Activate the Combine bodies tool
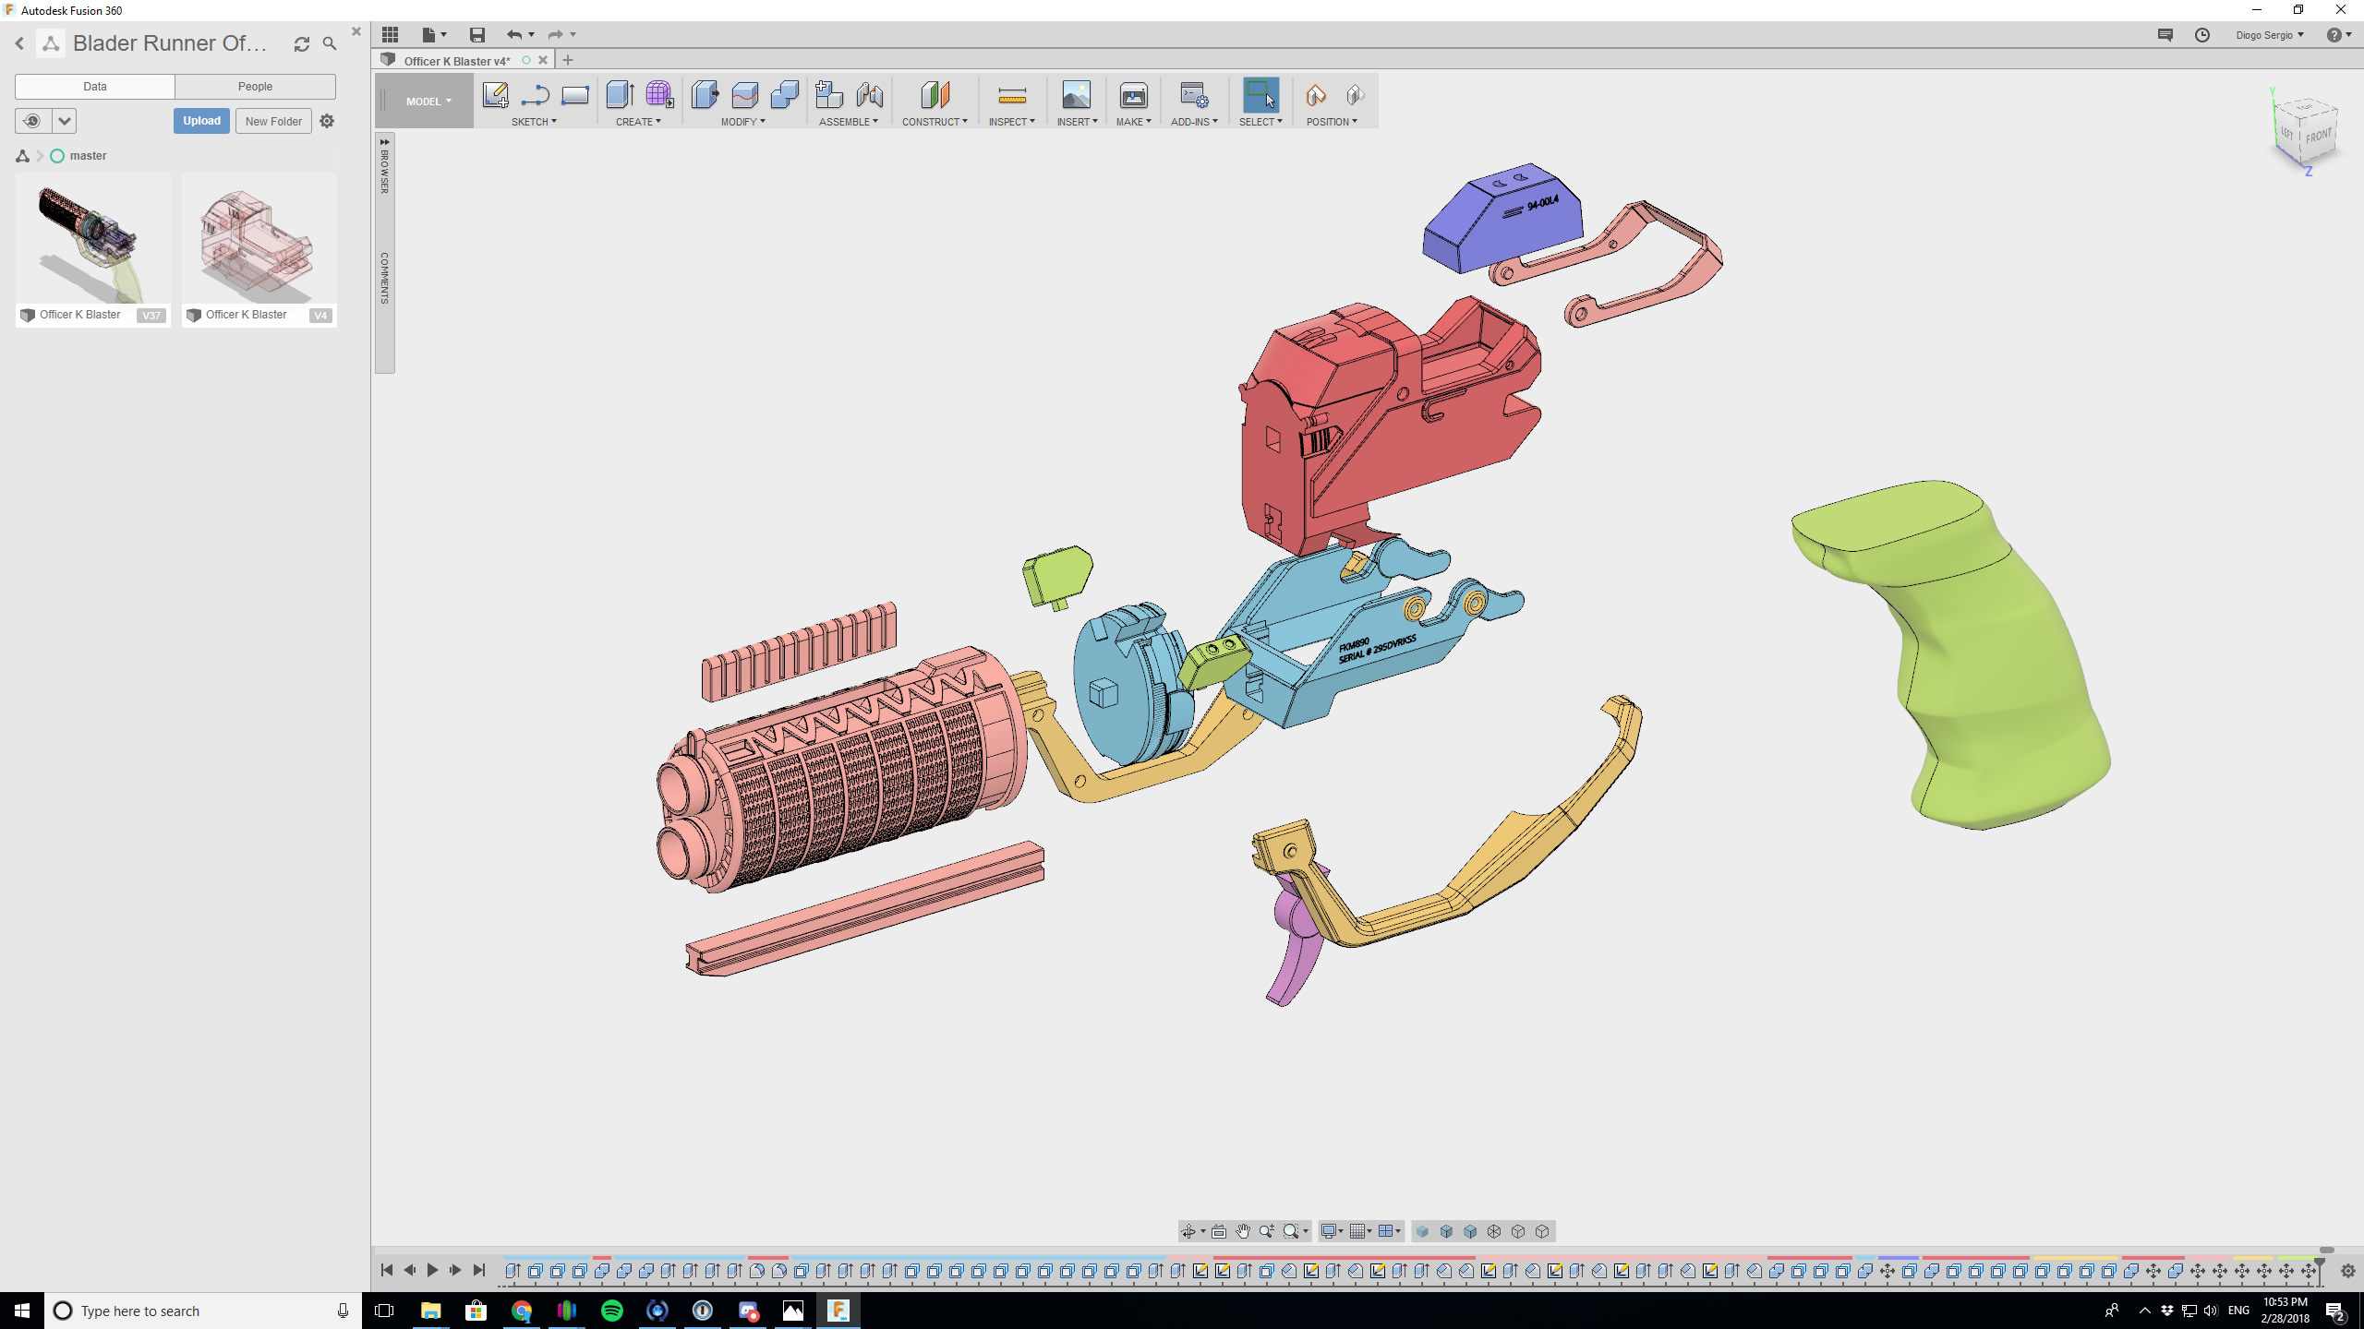2364x1329 pixels. pyautogui.click(x=784, y=95)
